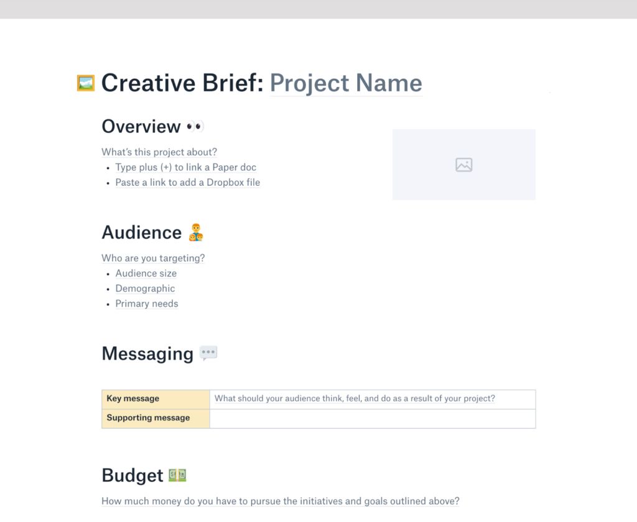Click the image placeholder icon
The image size is (637, 522).
[463, 165]
